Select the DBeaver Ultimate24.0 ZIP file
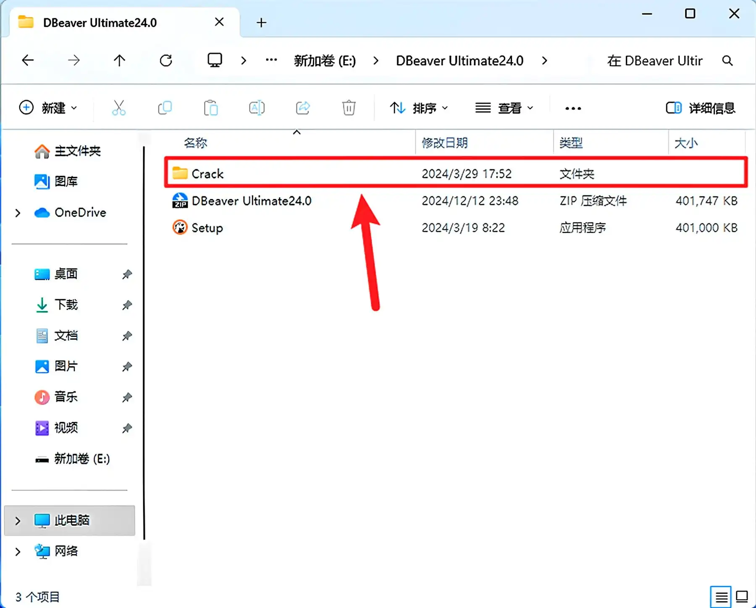 click(x=456, y=201)
